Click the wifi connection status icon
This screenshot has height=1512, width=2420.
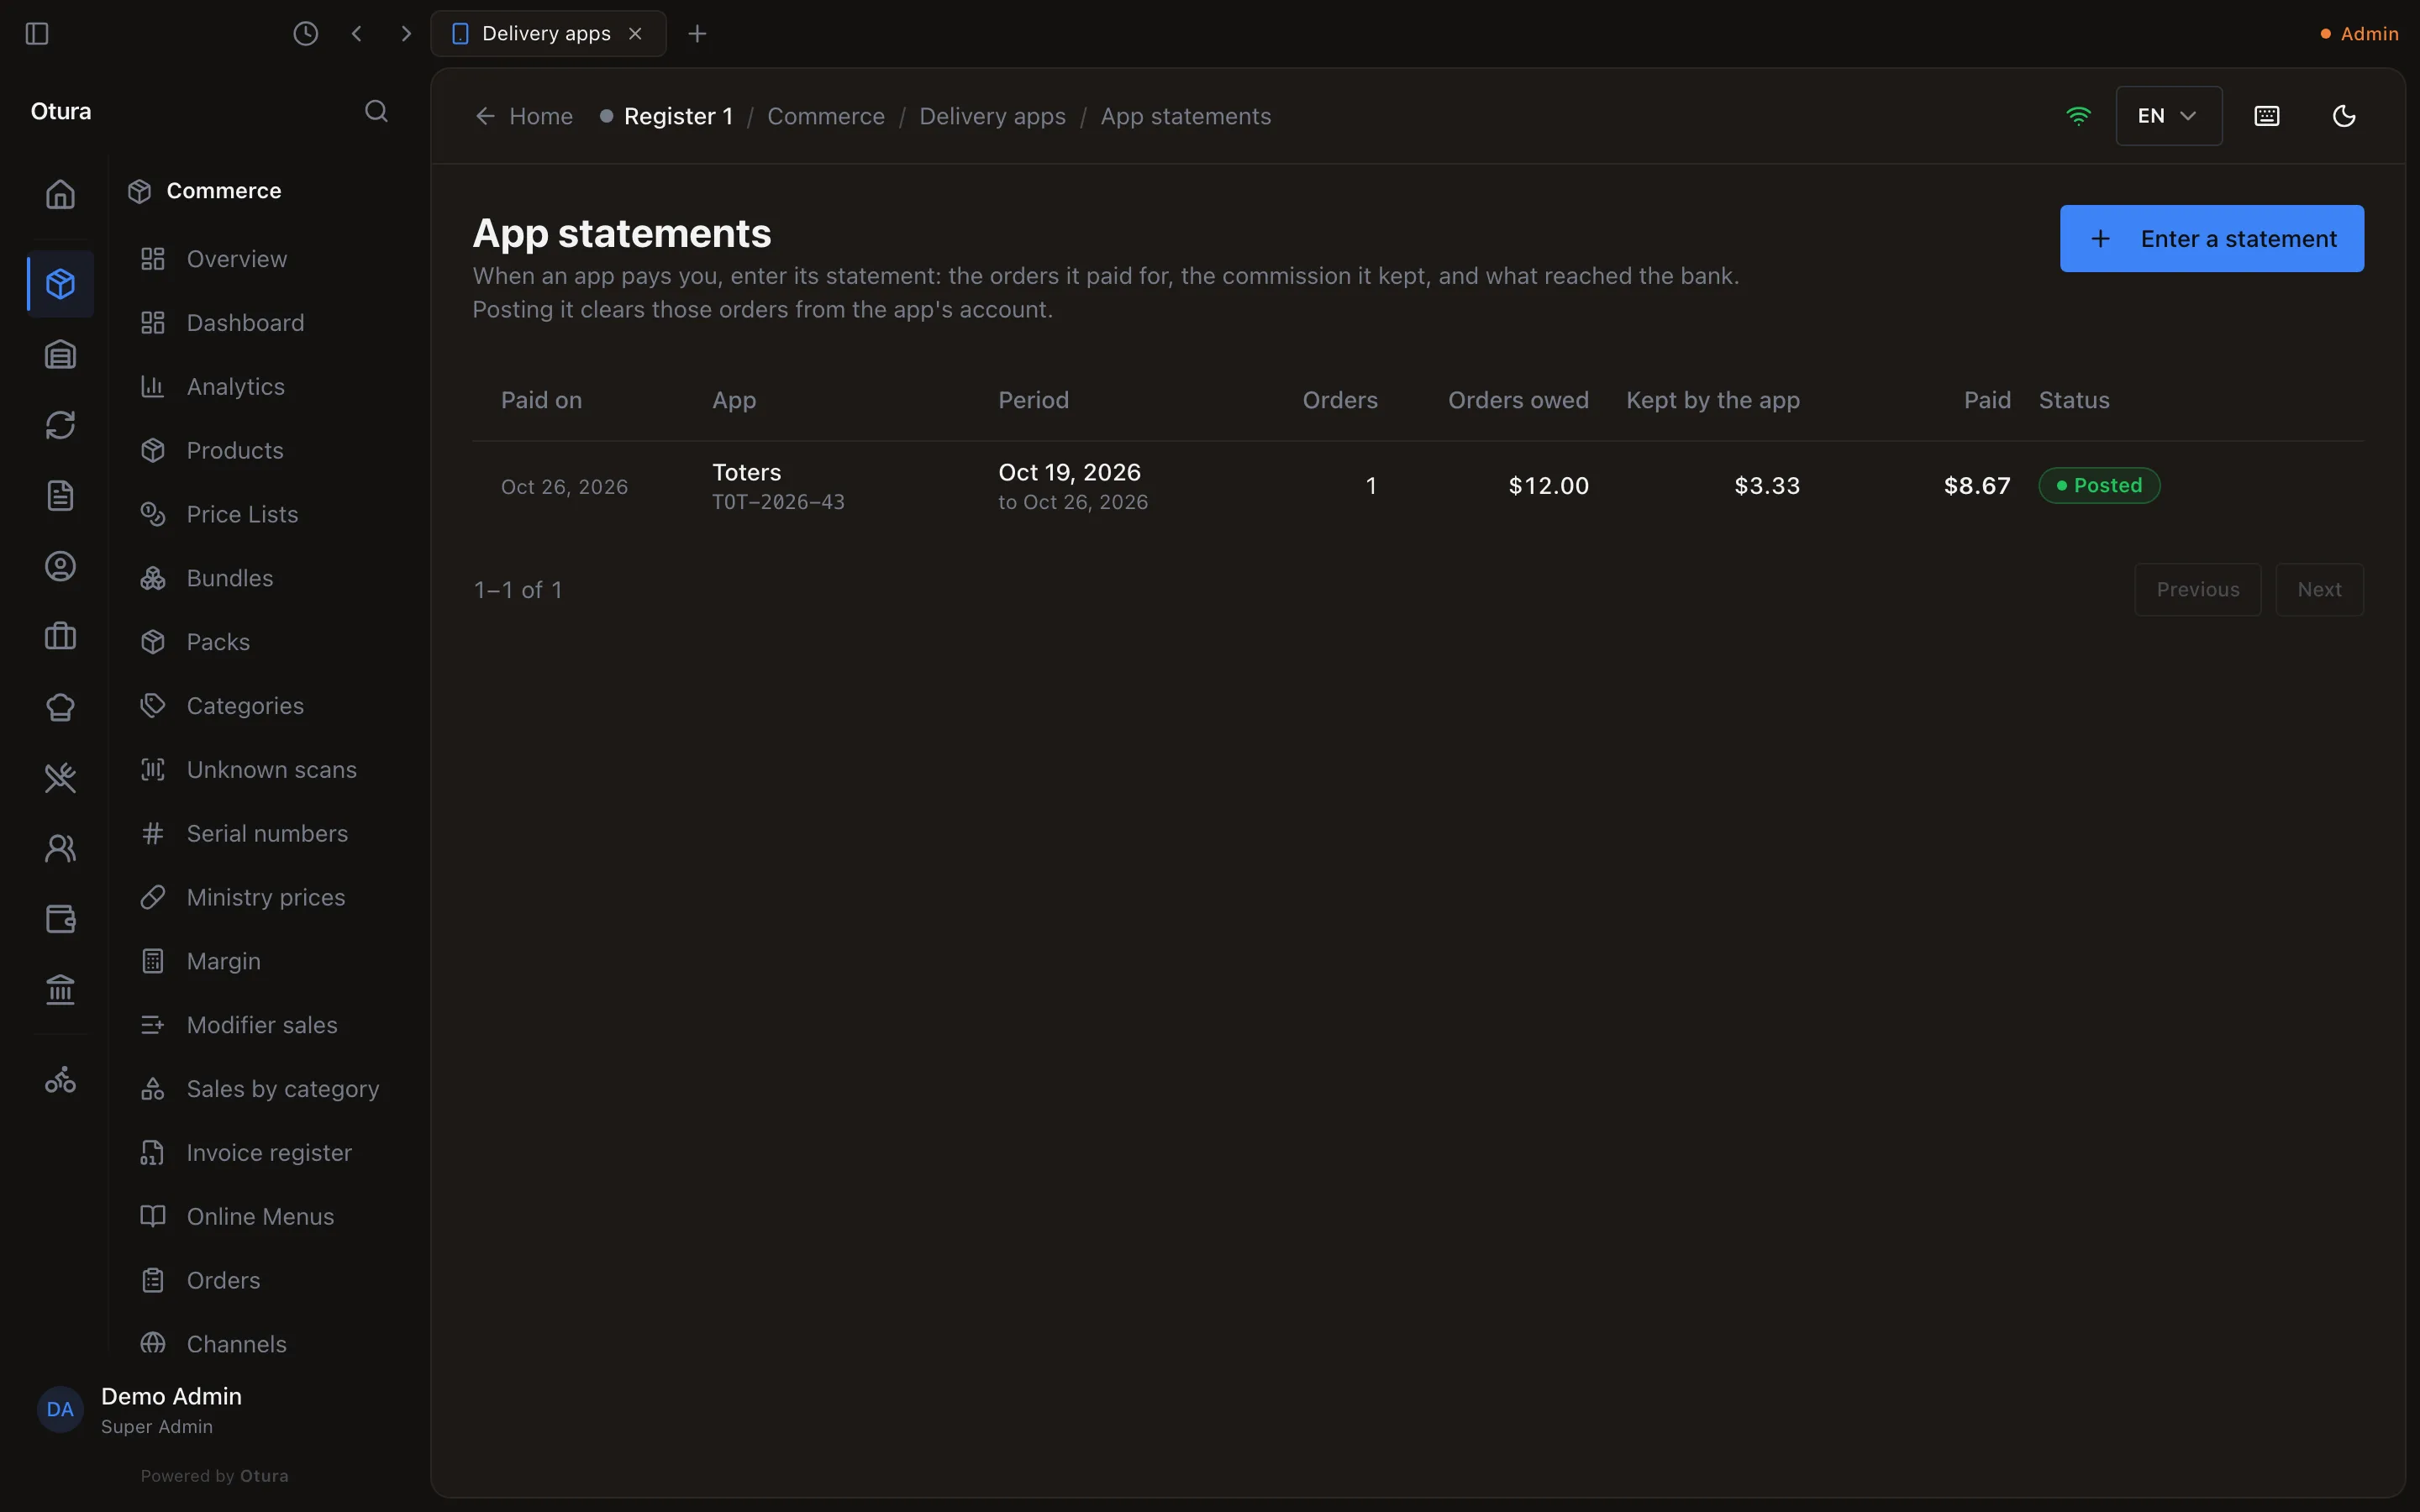point(2078,116)
